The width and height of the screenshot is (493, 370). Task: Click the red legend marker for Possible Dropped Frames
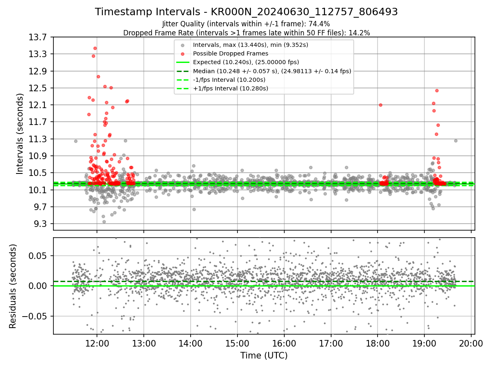(183, 54)
